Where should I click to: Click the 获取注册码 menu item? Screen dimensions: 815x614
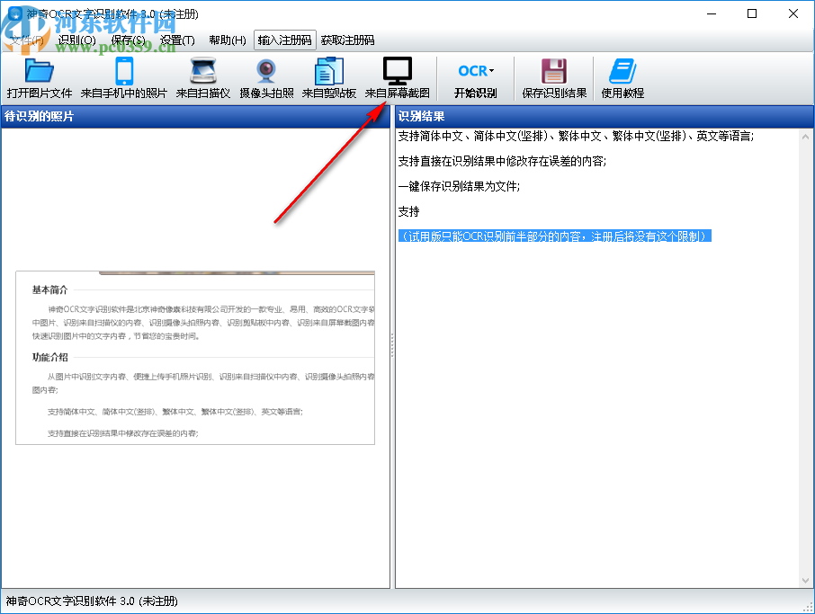[348, 40]
